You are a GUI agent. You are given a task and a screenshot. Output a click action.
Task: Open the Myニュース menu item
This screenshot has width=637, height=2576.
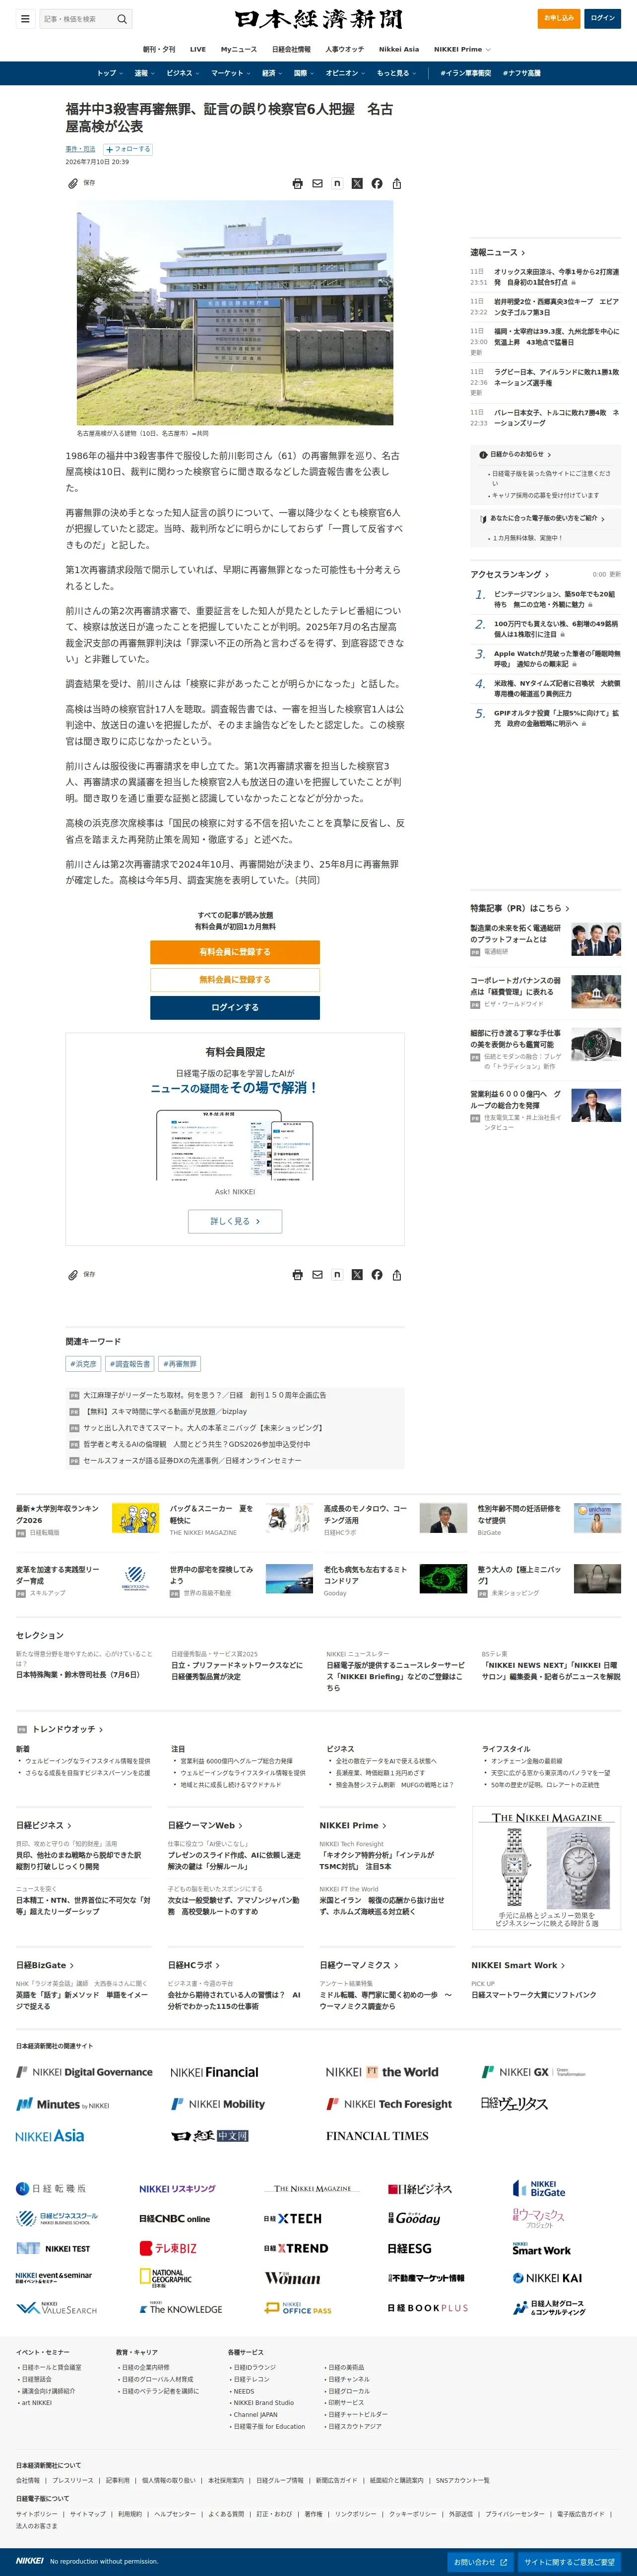[239, 49]
